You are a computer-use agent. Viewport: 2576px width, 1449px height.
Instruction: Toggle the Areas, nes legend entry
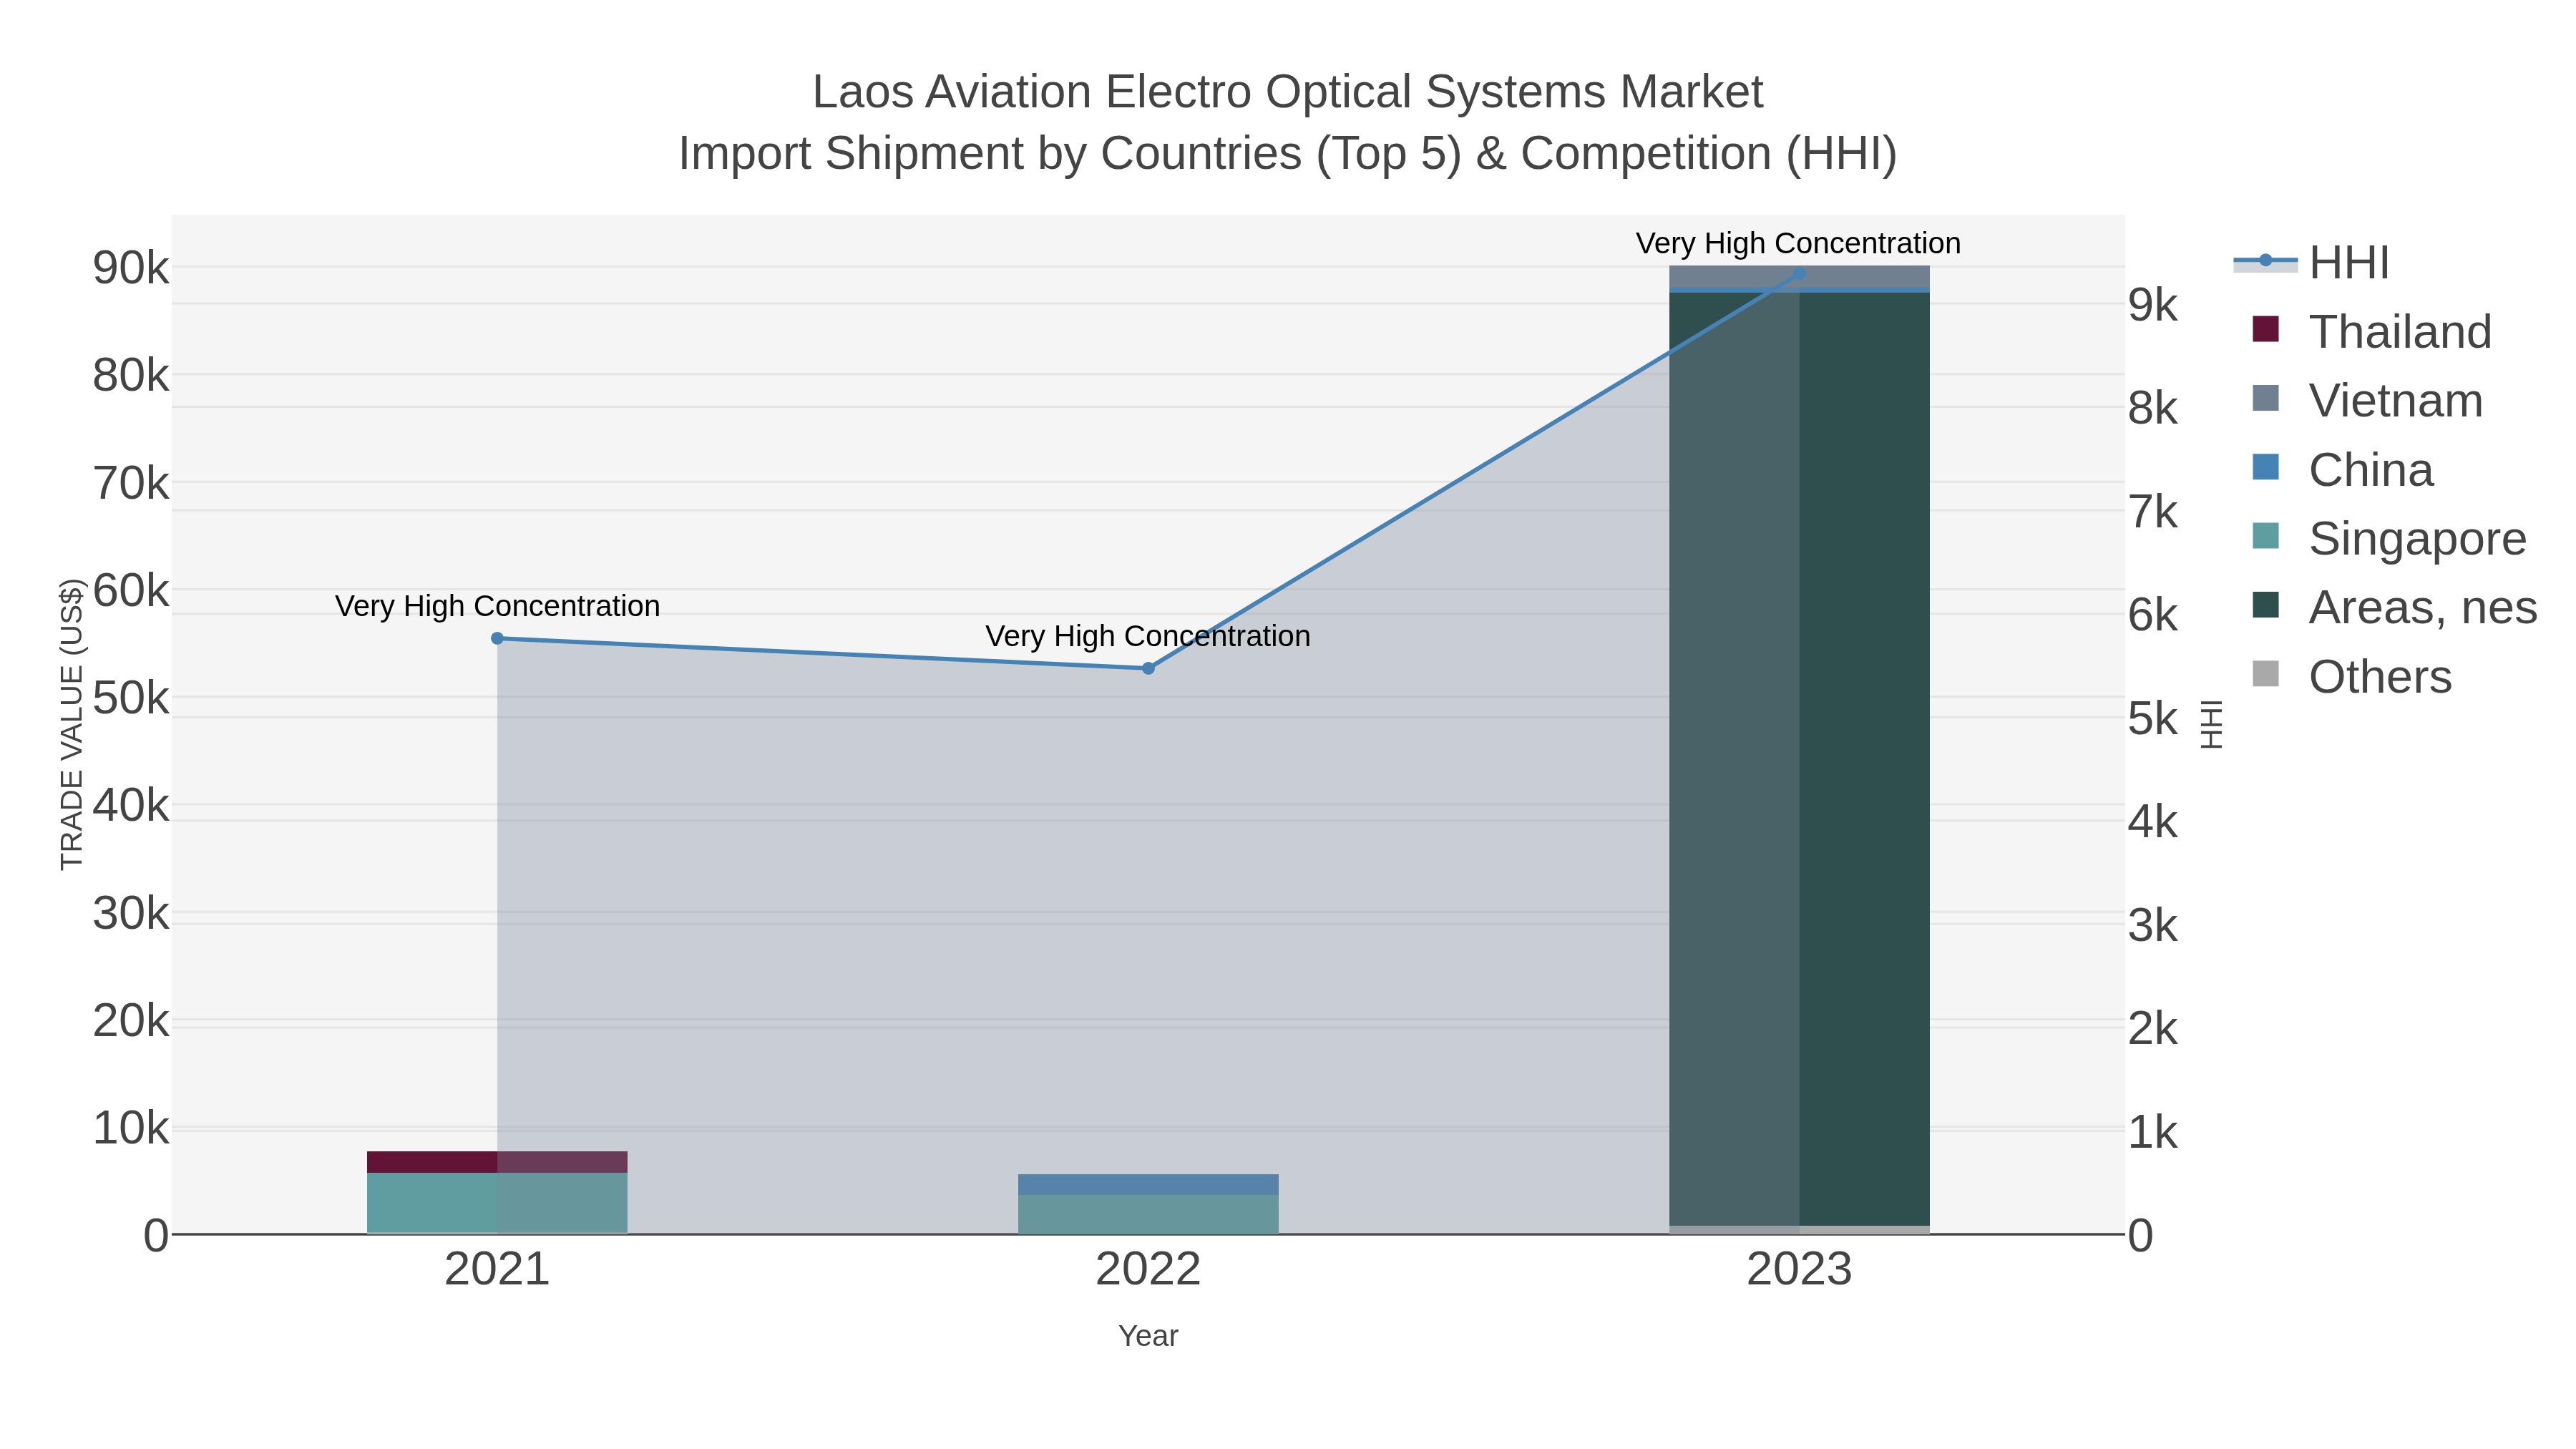click(x=2395, y=608)
